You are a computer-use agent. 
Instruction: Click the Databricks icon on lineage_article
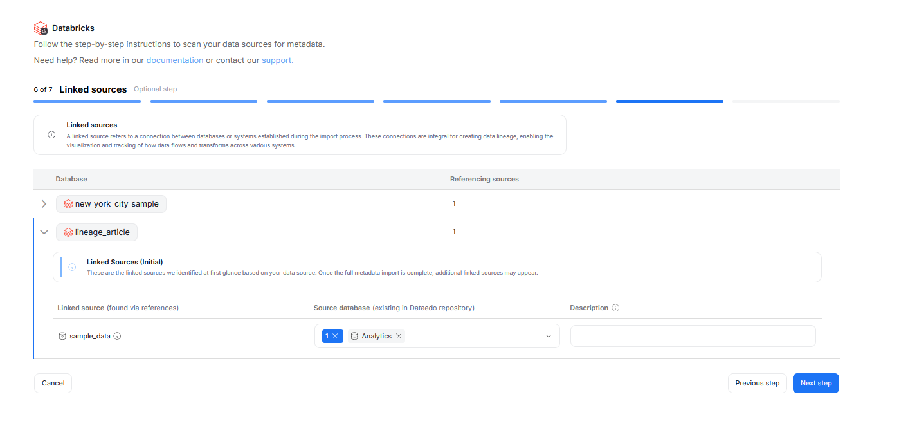pos(68,232)
